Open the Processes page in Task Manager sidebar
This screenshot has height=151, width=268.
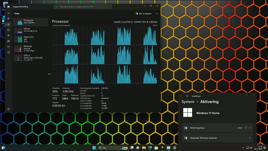pyautogui.click(x=8, y=19)
